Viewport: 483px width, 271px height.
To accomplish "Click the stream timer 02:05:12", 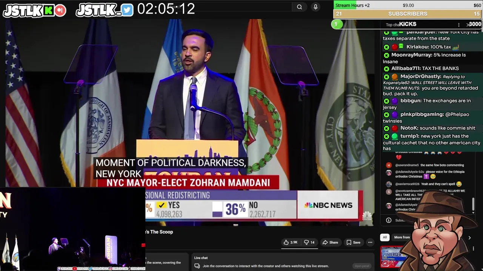I will tap(166, 9).
